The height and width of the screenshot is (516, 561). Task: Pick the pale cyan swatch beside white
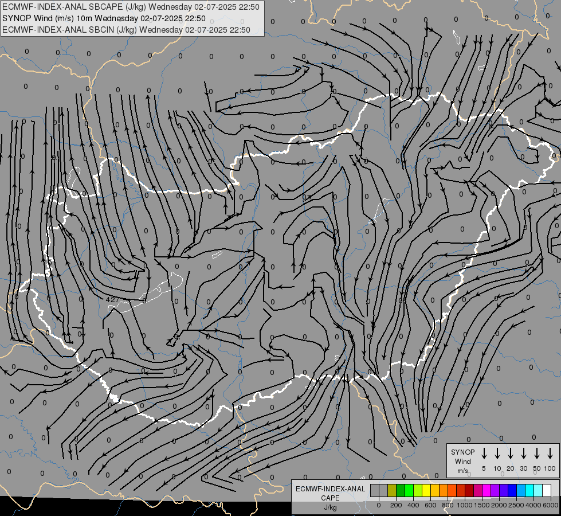(x=538, y=491)
